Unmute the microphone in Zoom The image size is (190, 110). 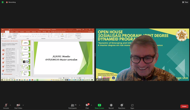6,106
